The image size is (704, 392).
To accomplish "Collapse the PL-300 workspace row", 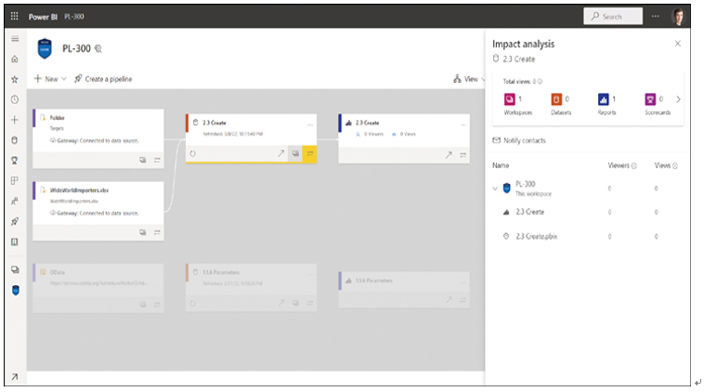I will tap(495, 189).
